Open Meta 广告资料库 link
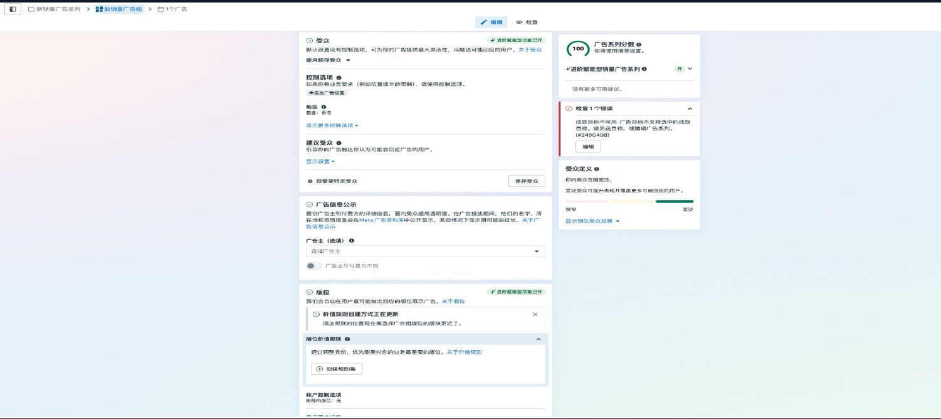 click(382, 220)
